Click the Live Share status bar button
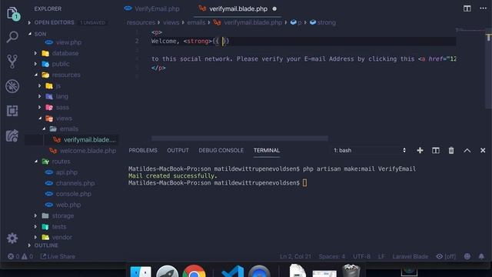 58,256
